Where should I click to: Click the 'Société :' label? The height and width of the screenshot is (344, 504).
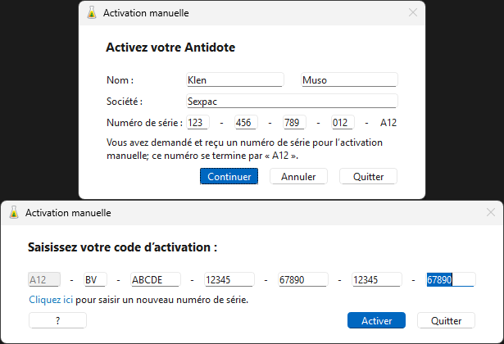point(125,102)
